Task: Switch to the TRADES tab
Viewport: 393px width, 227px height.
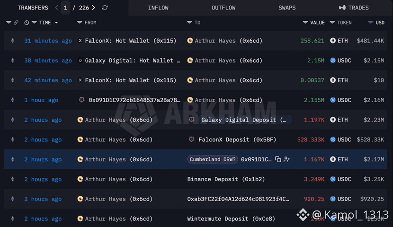Action: point(354,8)
